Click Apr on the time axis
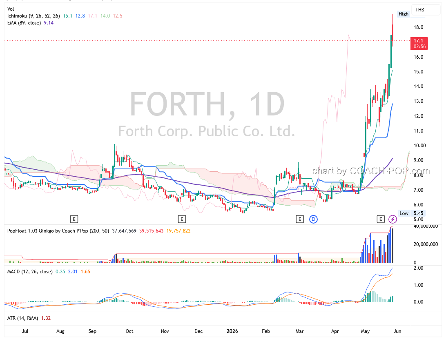 (x=335, y=331)
